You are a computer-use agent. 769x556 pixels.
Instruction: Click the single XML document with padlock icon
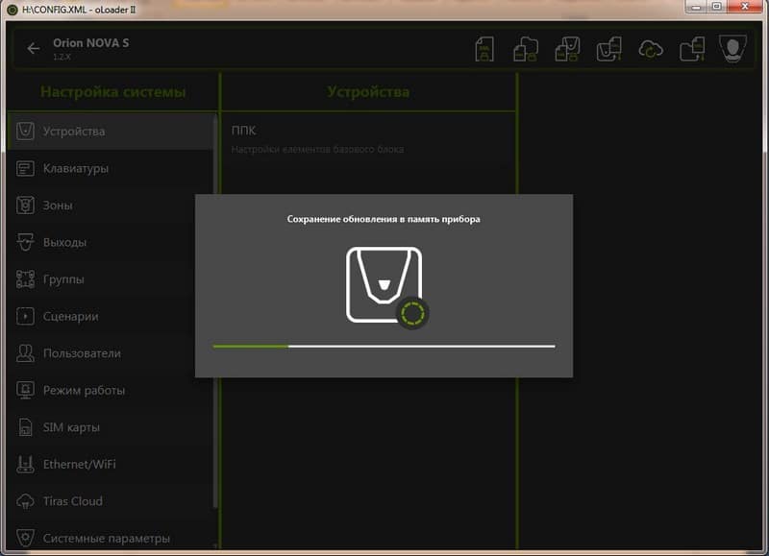pos(484,49)
